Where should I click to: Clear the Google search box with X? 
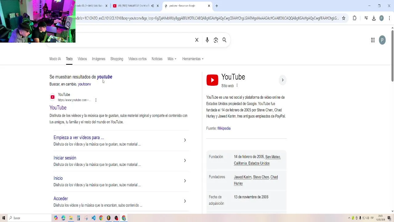197,40
